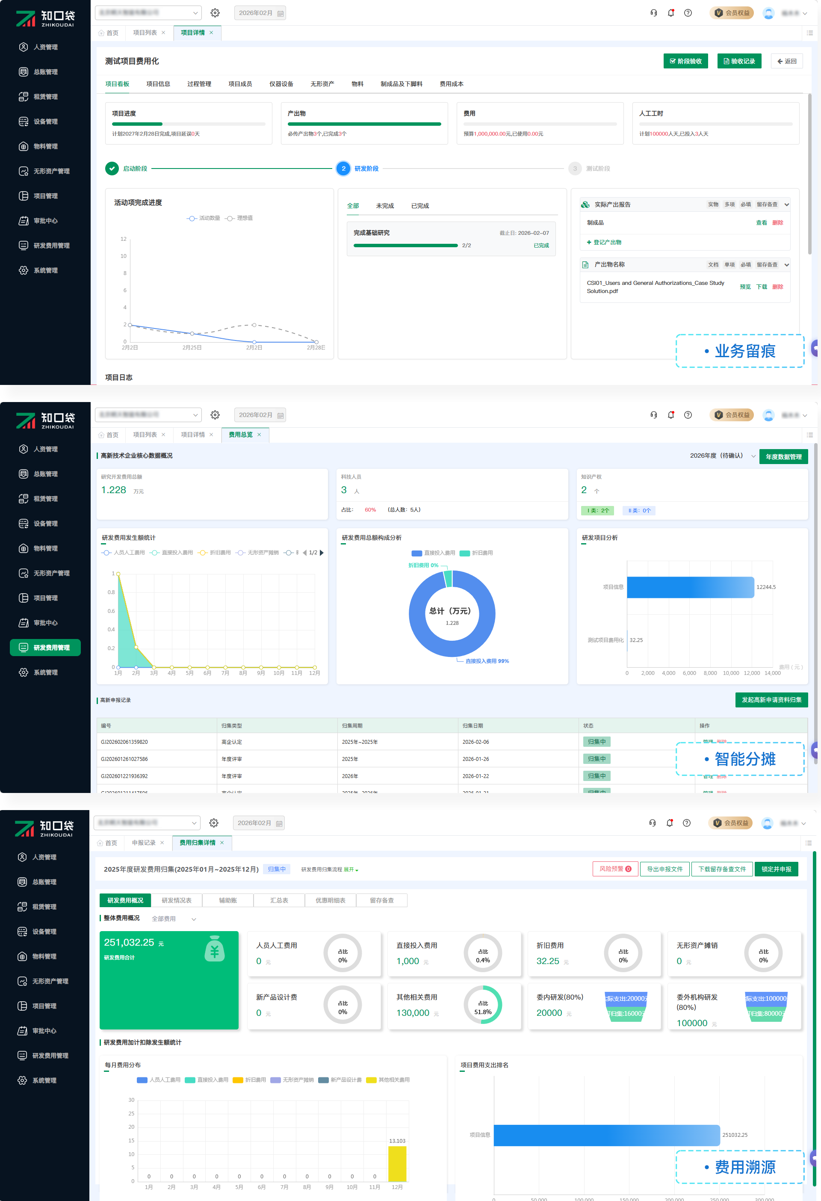This screenshot has height=1201, width=821.
Task: Open 租赁管理 sidebar icon on 项目详情 screen
Action: tap(23, 97)
